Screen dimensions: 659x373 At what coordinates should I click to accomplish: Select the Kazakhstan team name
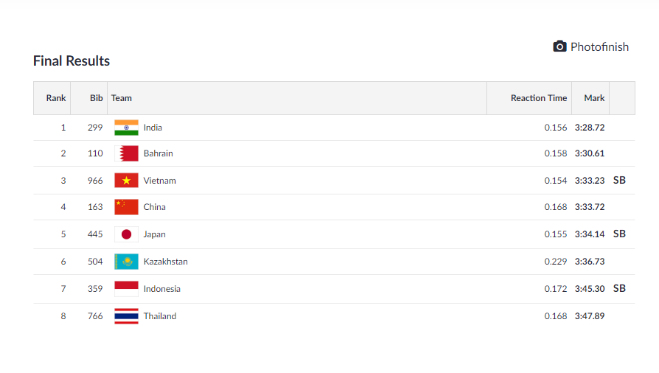pyautogui.click(x=165, y=262)
